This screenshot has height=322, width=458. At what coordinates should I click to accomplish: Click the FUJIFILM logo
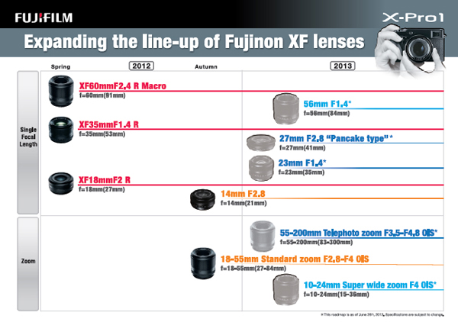tap(44, 18)
